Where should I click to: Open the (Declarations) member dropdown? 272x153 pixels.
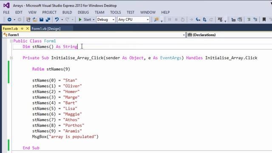(229, 35)
